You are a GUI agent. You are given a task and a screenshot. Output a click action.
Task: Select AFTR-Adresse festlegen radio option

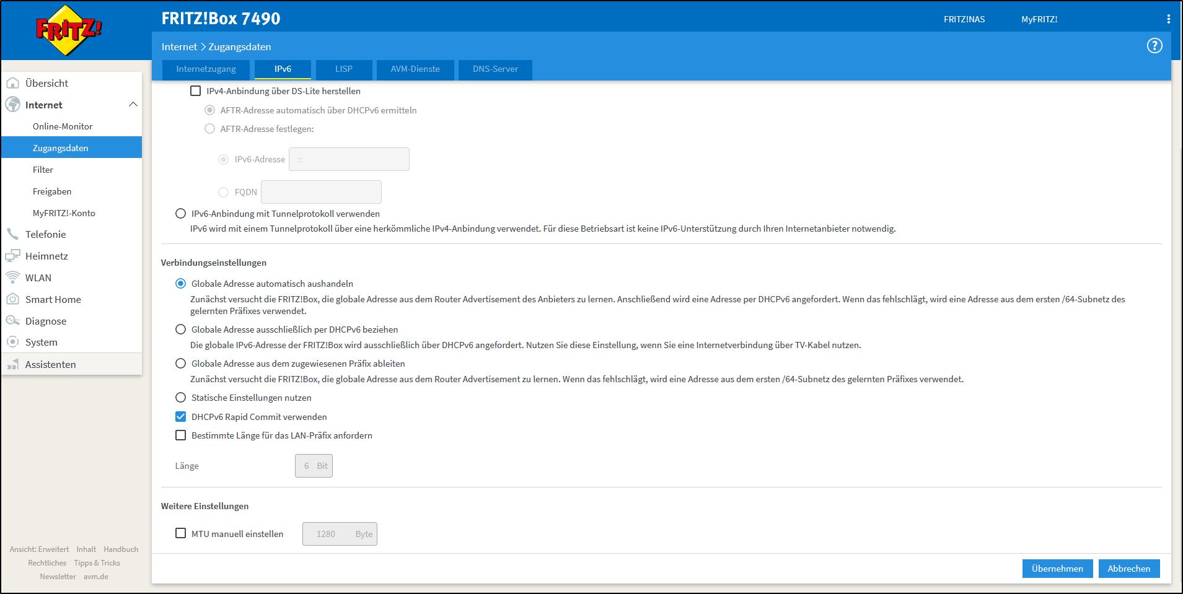pos(210,129)
